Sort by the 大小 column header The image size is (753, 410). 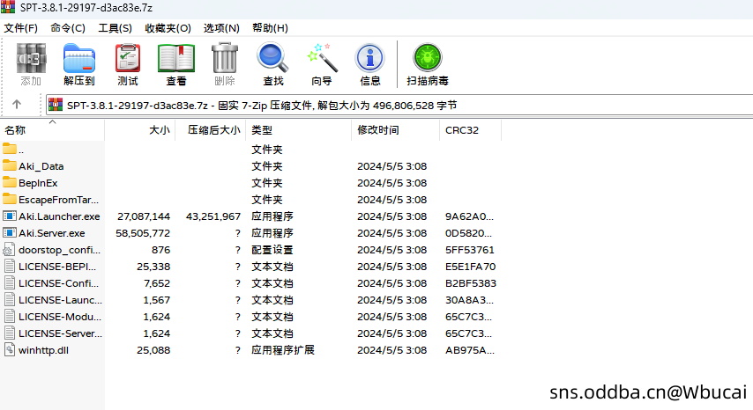click(x=139, y=130)
